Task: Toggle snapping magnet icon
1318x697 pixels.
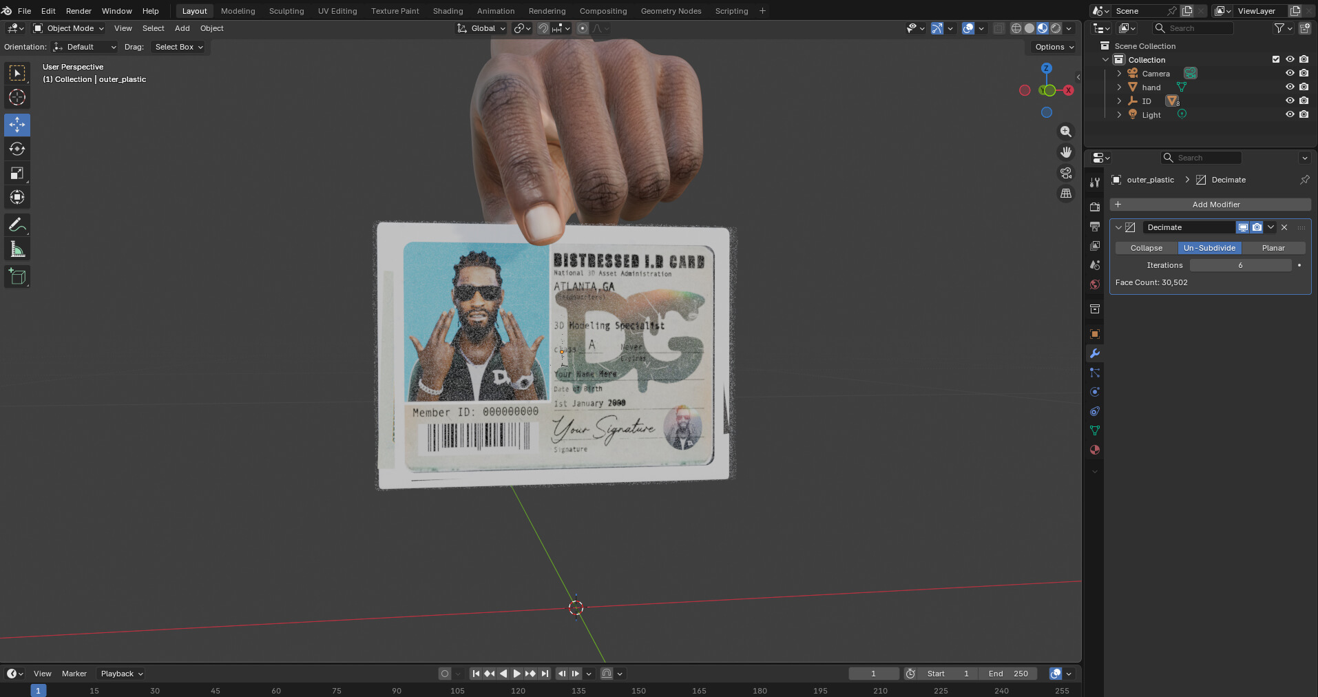Action: point(543,28)
